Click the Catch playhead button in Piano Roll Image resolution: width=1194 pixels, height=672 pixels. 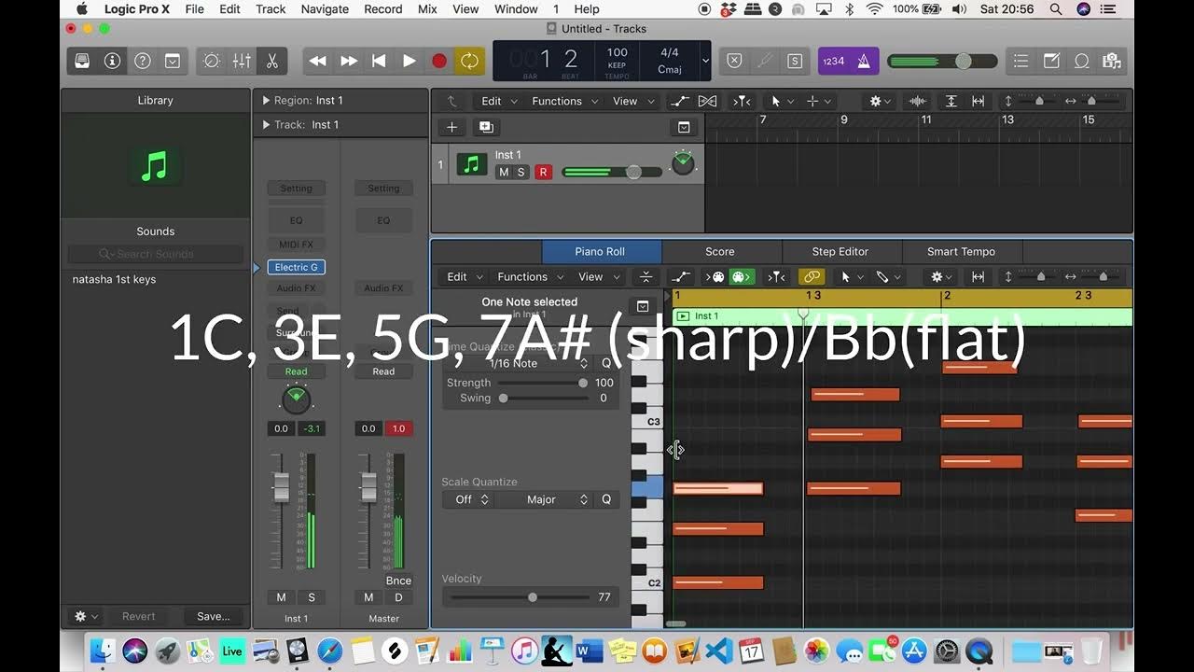(x=776, y=276)
